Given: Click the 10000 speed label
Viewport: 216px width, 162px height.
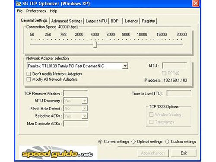Looking at the screenshot, I should tap(142, 35).
